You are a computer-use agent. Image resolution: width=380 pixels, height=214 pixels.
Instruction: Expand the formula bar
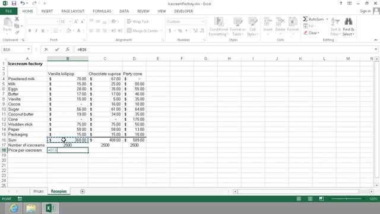point(376,49)
